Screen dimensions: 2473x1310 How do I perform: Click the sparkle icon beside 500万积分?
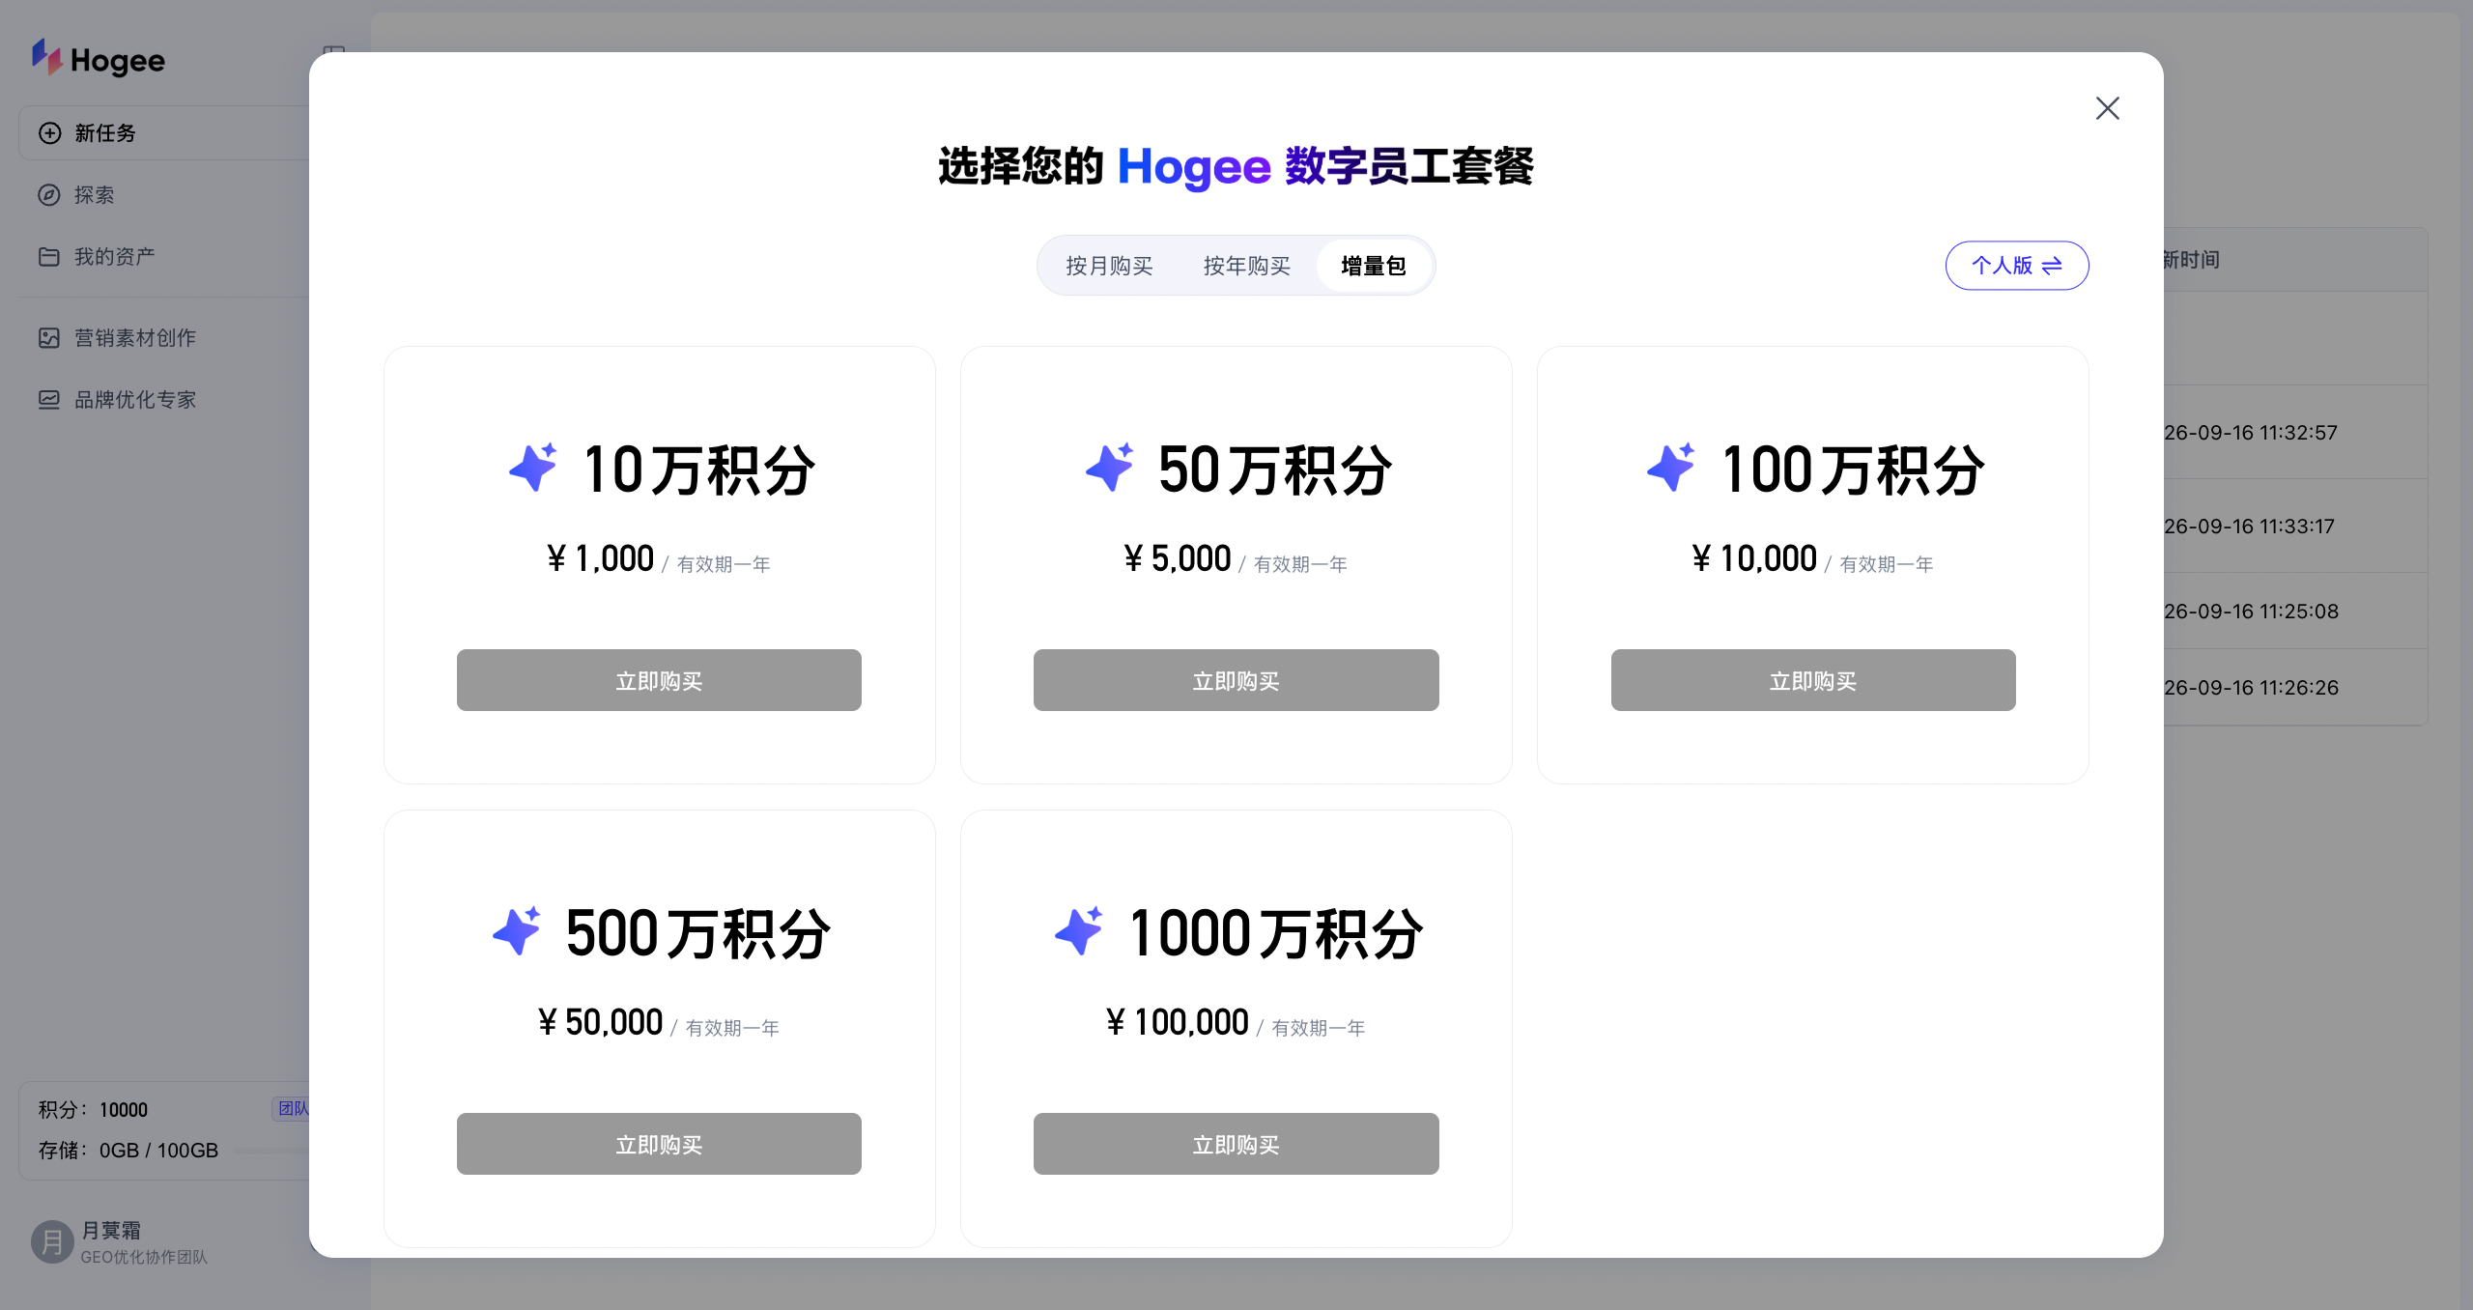[x=517, y=931]
